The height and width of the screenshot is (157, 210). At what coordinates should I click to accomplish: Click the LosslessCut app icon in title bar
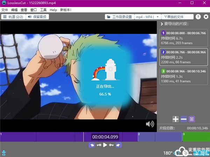click(x=4, y=3)
